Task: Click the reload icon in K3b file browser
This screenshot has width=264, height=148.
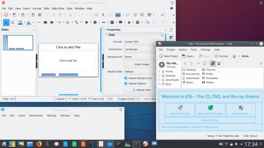Action: click(x=205, y=63)
